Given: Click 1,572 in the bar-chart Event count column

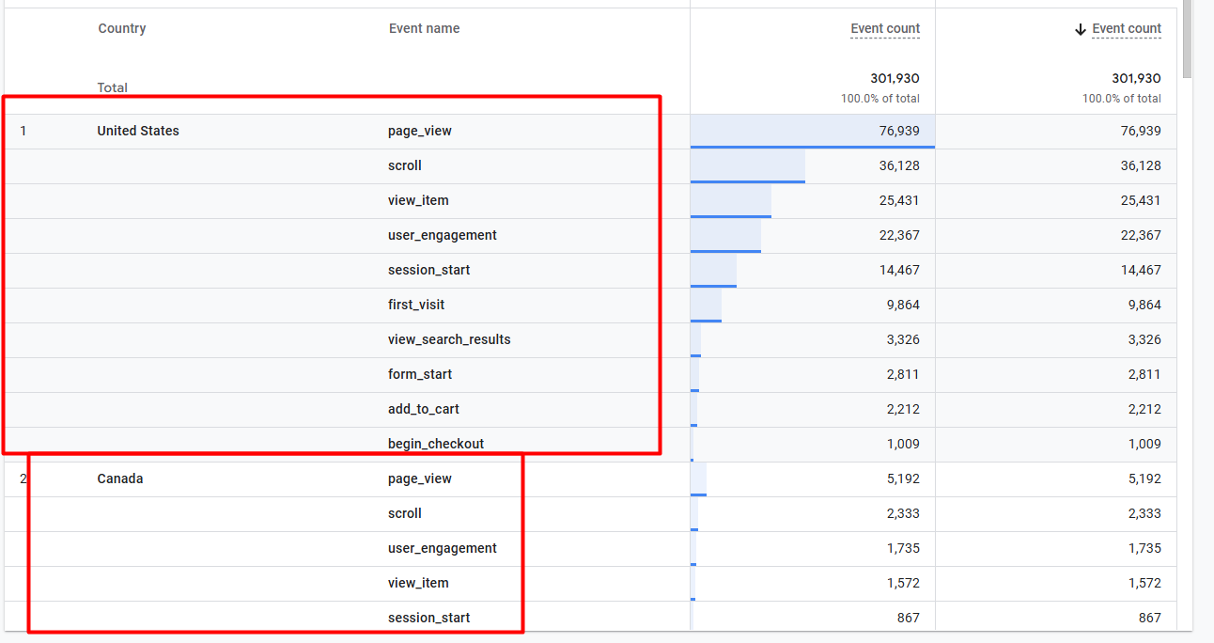Looking at the screenshot, I should click(903, 583).
